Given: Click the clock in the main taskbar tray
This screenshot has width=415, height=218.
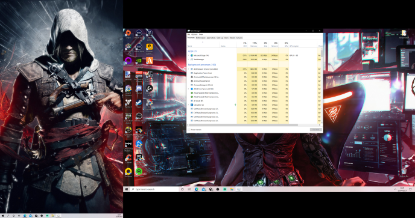Looking at the screenshot, I should point(402,189).
